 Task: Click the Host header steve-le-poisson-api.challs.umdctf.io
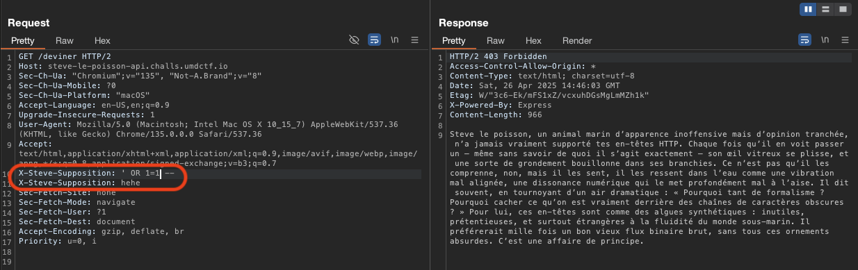[x=123, y=66]
